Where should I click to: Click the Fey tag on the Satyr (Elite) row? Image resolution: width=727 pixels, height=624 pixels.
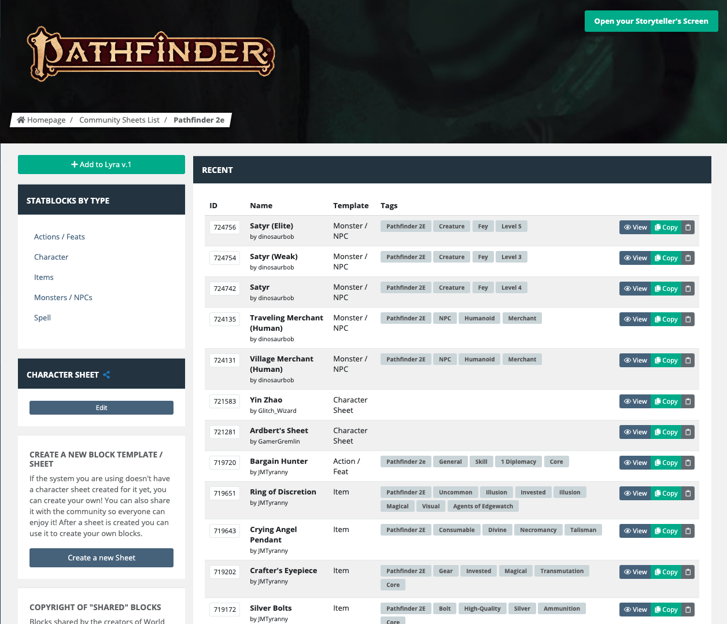tap(483, 226)
